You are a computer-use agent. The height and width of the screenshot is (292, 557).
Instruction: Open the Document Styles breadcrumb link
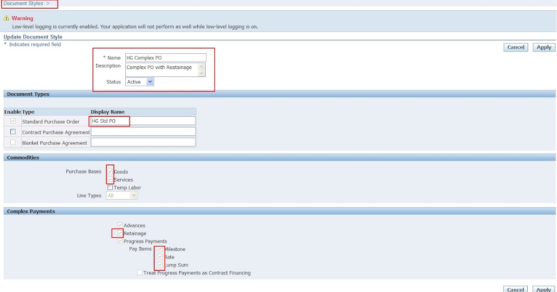coord(23,3)
